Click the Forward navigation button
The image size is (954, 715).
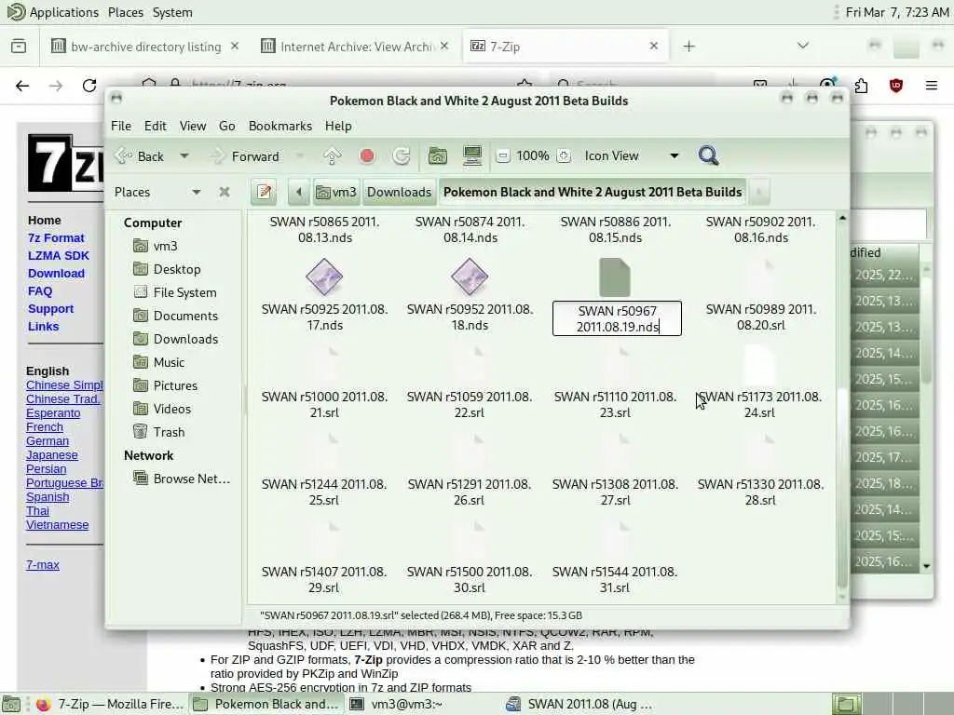pyautogui.click(x=245, y=156)
